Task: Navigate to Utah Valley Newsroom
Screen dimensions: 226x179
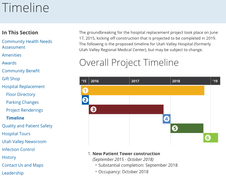Action: pos(24,142)
